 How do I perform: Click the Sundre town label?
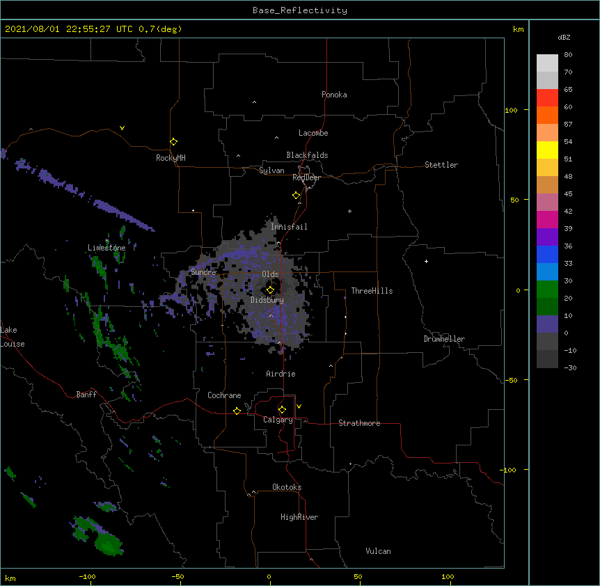(203, 272)
